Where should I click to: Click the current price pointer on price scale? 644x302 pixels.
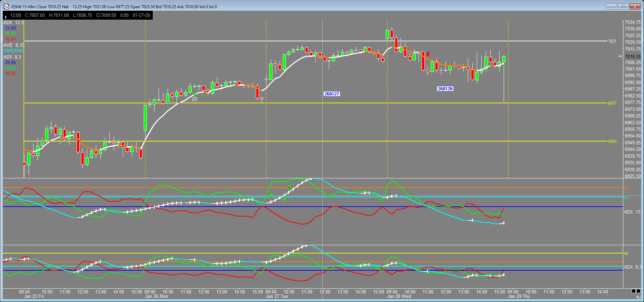click(x=620, y=56)
